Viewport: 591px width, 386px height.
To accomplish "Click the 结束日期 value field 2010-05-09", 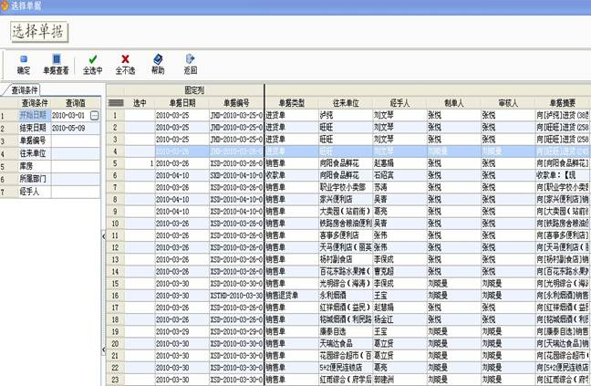I will [x=76, y=128].
